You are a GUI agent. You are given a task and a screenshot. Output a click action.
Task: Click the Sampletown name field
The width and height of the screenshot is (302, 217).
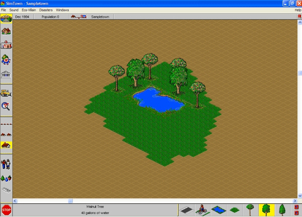pos(100,17)
